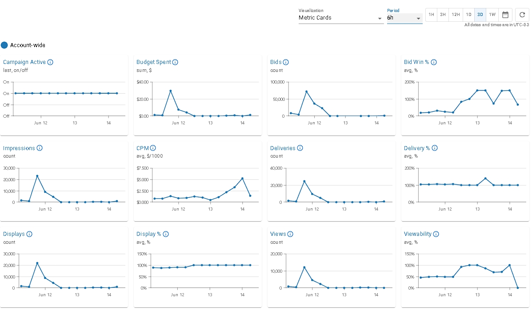Click info icon beside Budget Spent

tap(175, 62)
